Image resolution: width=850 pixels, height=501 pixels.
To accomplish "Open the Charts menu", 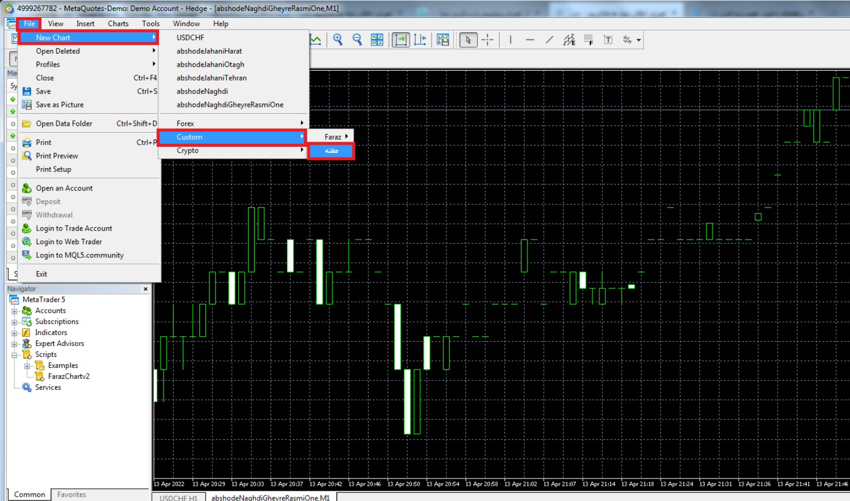I will pos(118,24).
